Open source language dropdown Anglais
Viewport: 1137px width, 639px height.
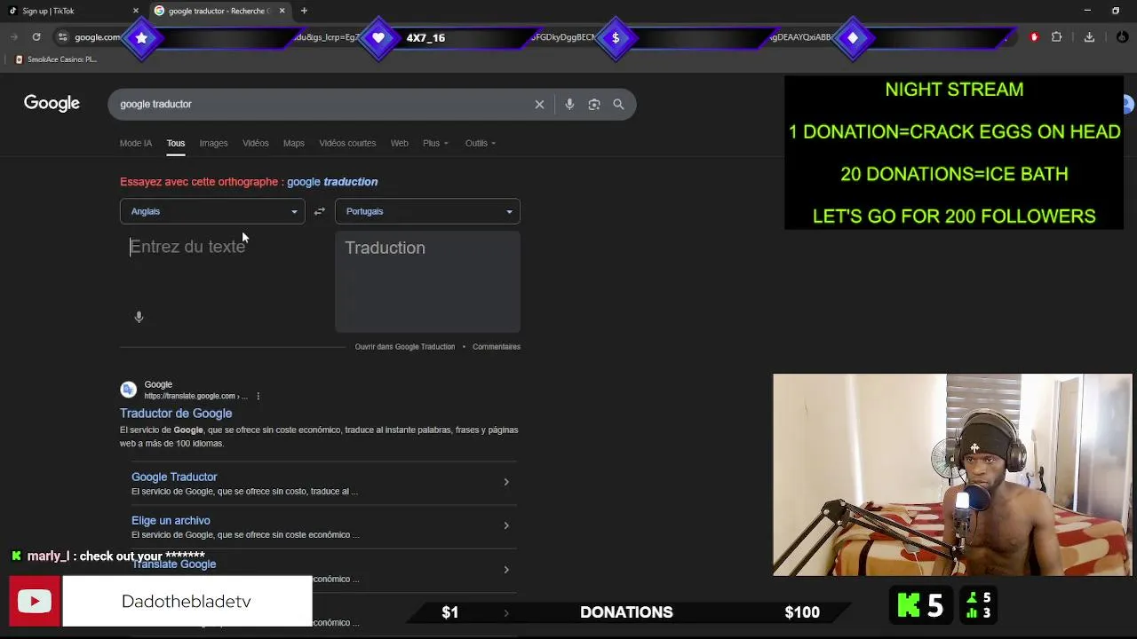(212, 211)
